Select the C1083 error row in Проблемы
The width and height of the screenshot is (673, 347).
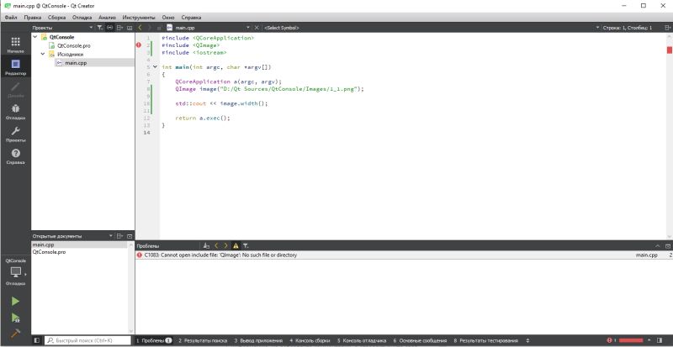pos(404,255)
